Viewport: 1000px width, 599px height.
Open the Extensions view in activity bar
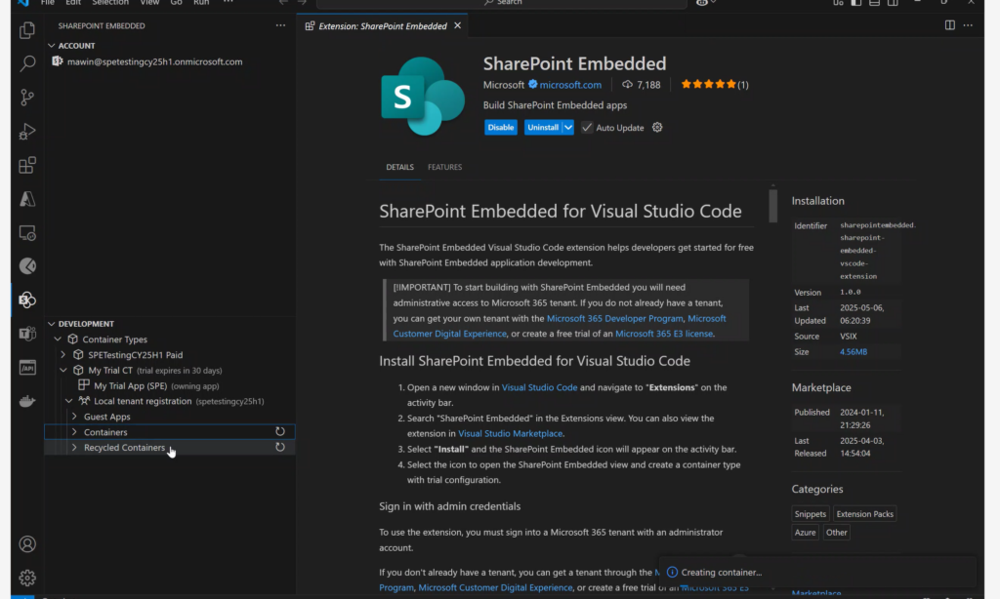pyautogui.click(x=26, y=165)
